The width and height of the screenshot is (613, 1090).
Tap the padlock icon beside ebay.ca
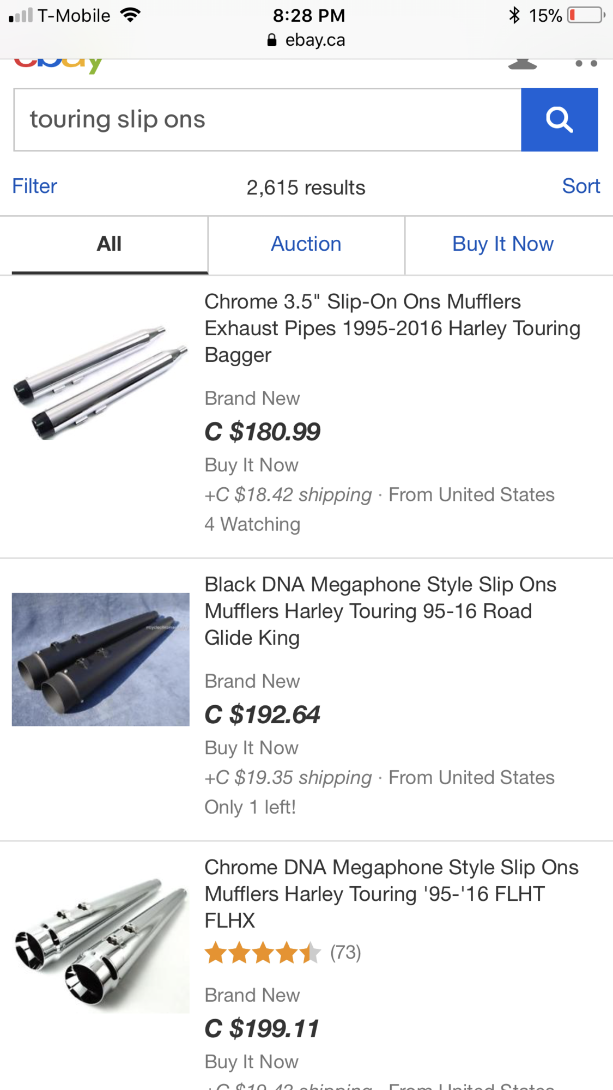click(272, 40)
